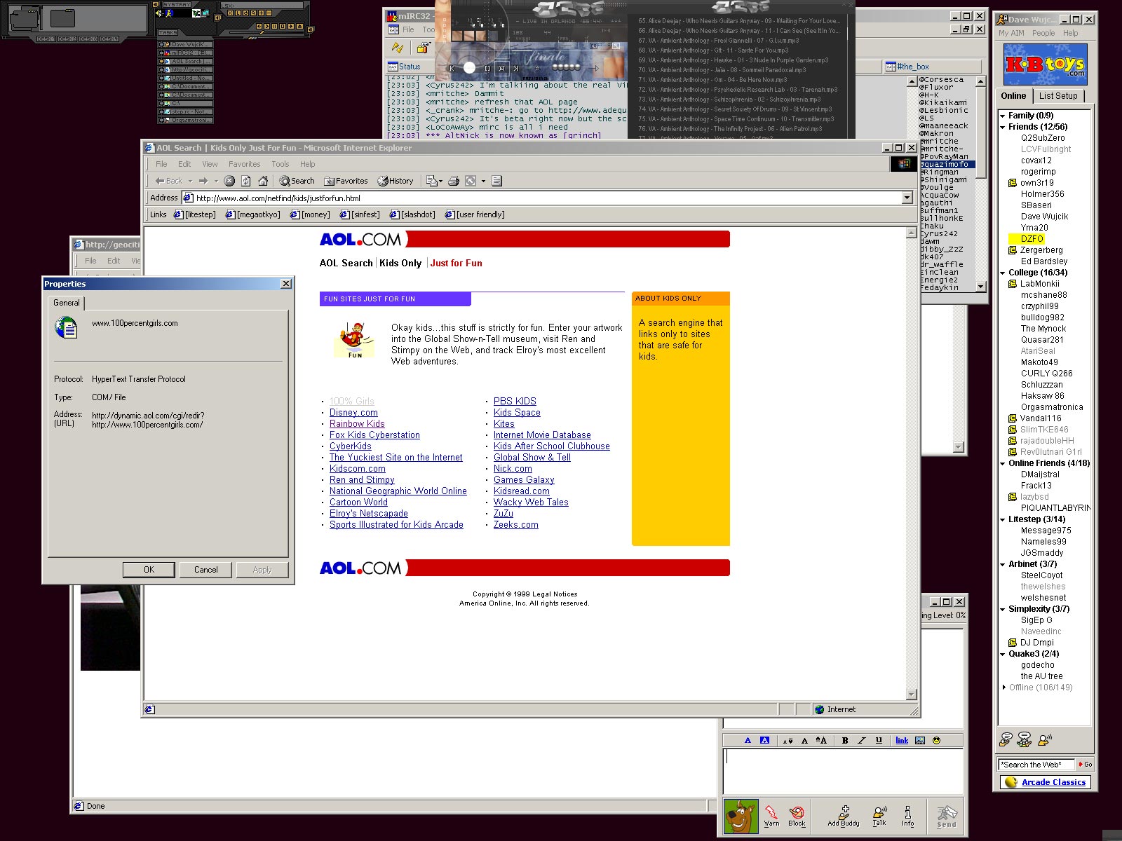
Task: Open the Internet Movie Database link
Action: 542,435
